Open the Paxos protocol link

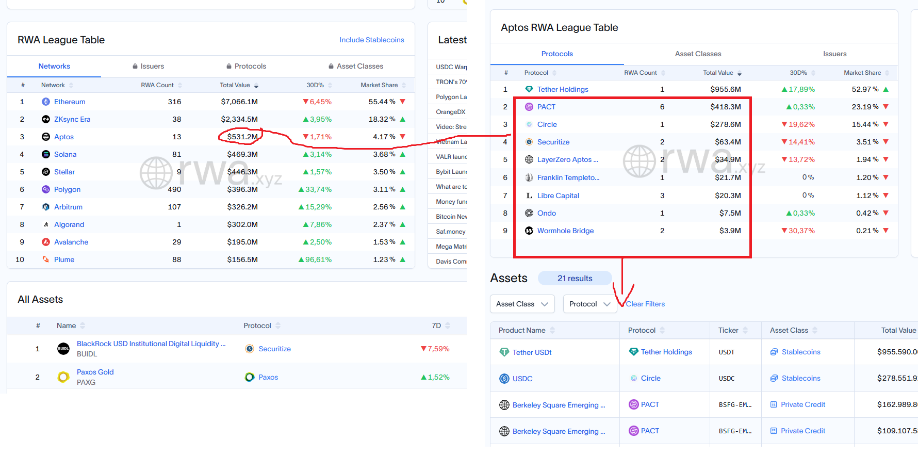point(268,377)
